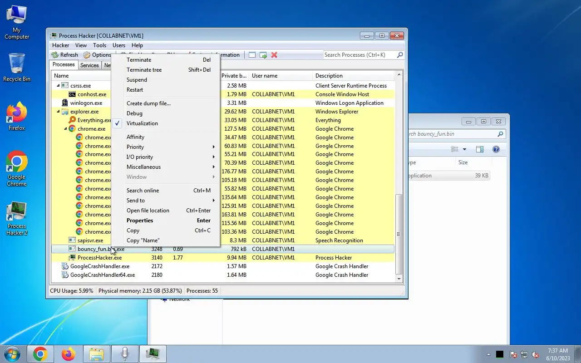Open the Recycle Bin desktop icon
This screenshot has height=363, width=581.
click(17, 67)
